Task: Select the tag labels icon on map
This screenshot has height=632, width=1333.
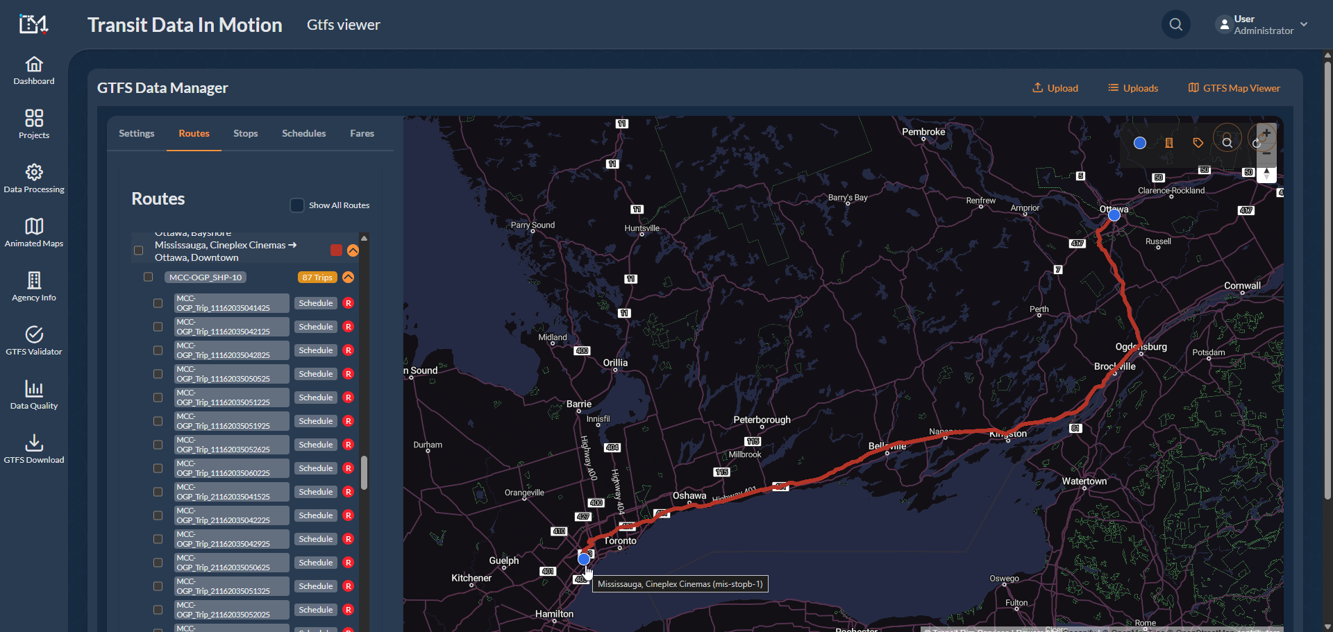Action: coord(1198,142)
